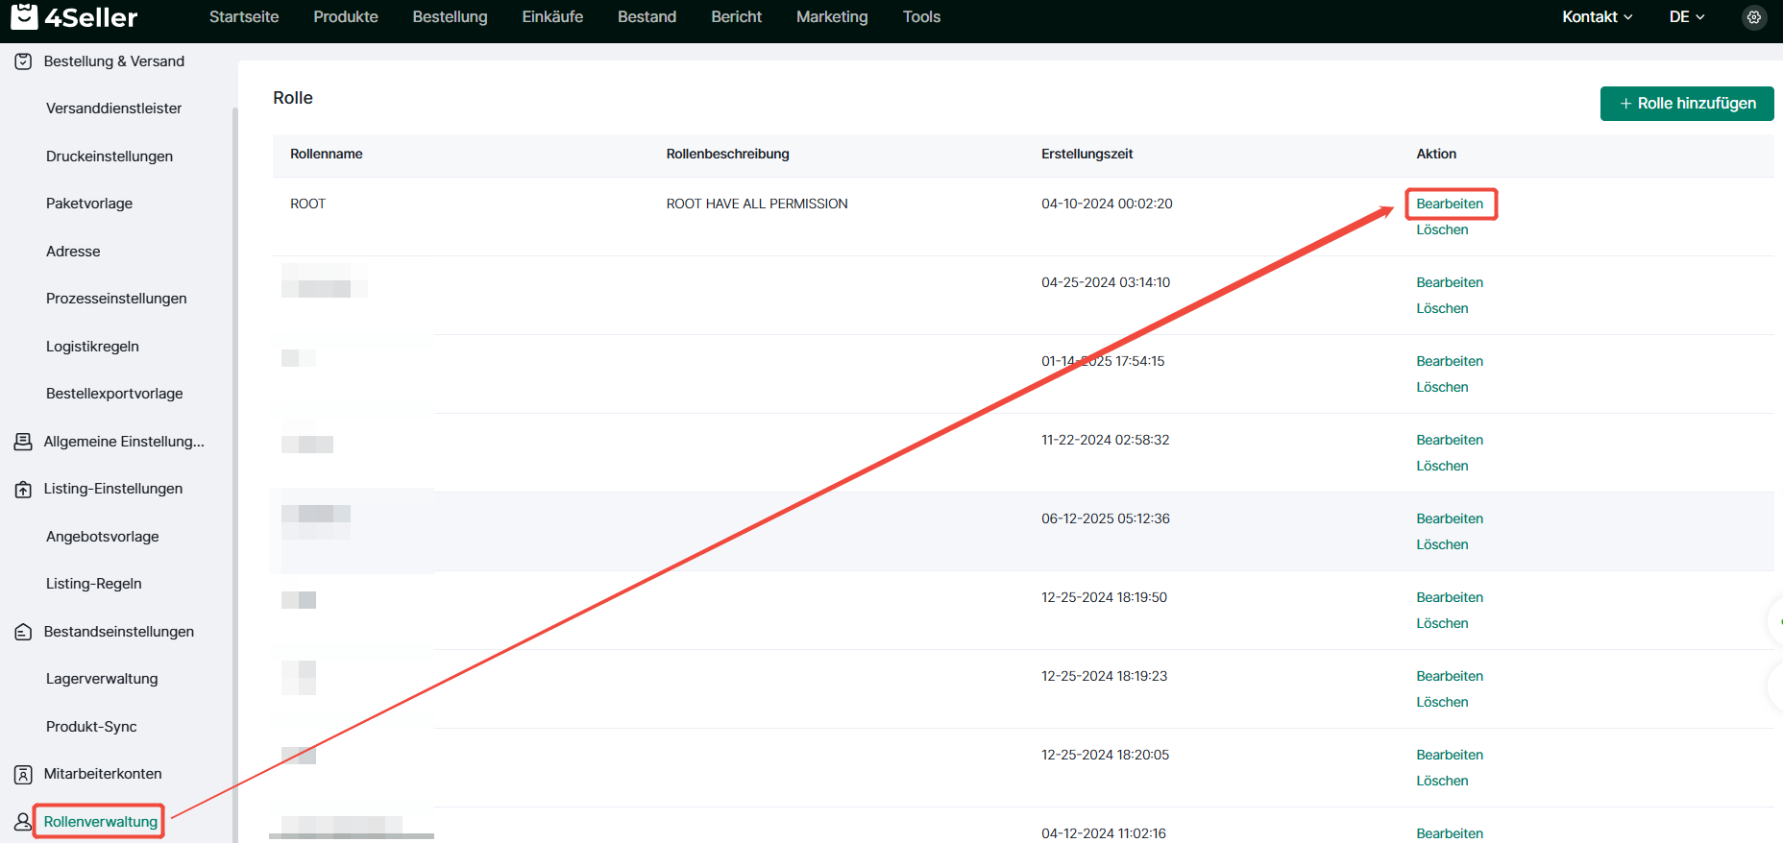Expand the Bestandseinstellungen section label
This screenshot has width=1783, height=843.
119,632
